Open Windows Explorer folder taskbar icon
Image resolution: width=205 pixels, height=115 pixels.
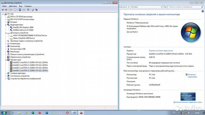click(x=19, y=113)
